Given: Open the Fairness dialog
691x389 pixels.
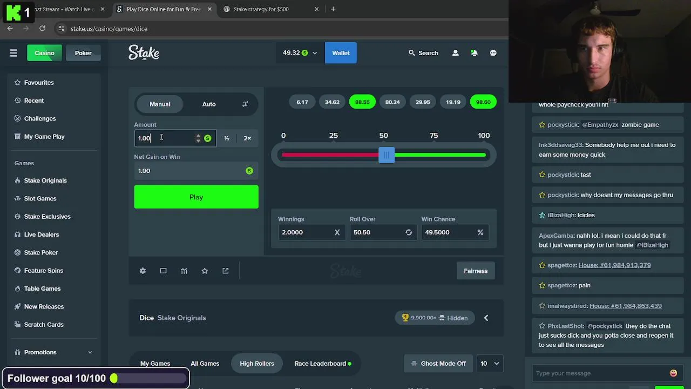Looking at the screenshot, I should [x=476, y=271].
